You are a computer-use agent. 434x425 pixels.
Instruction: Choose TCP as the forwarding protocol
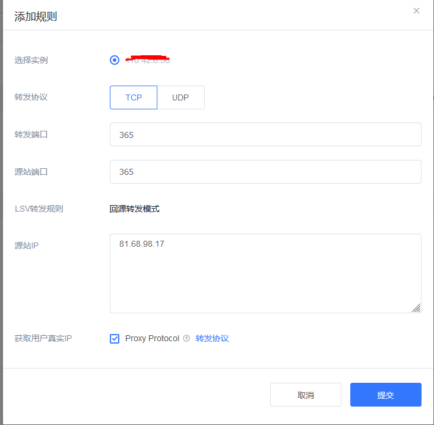click(x=134, y=97)
